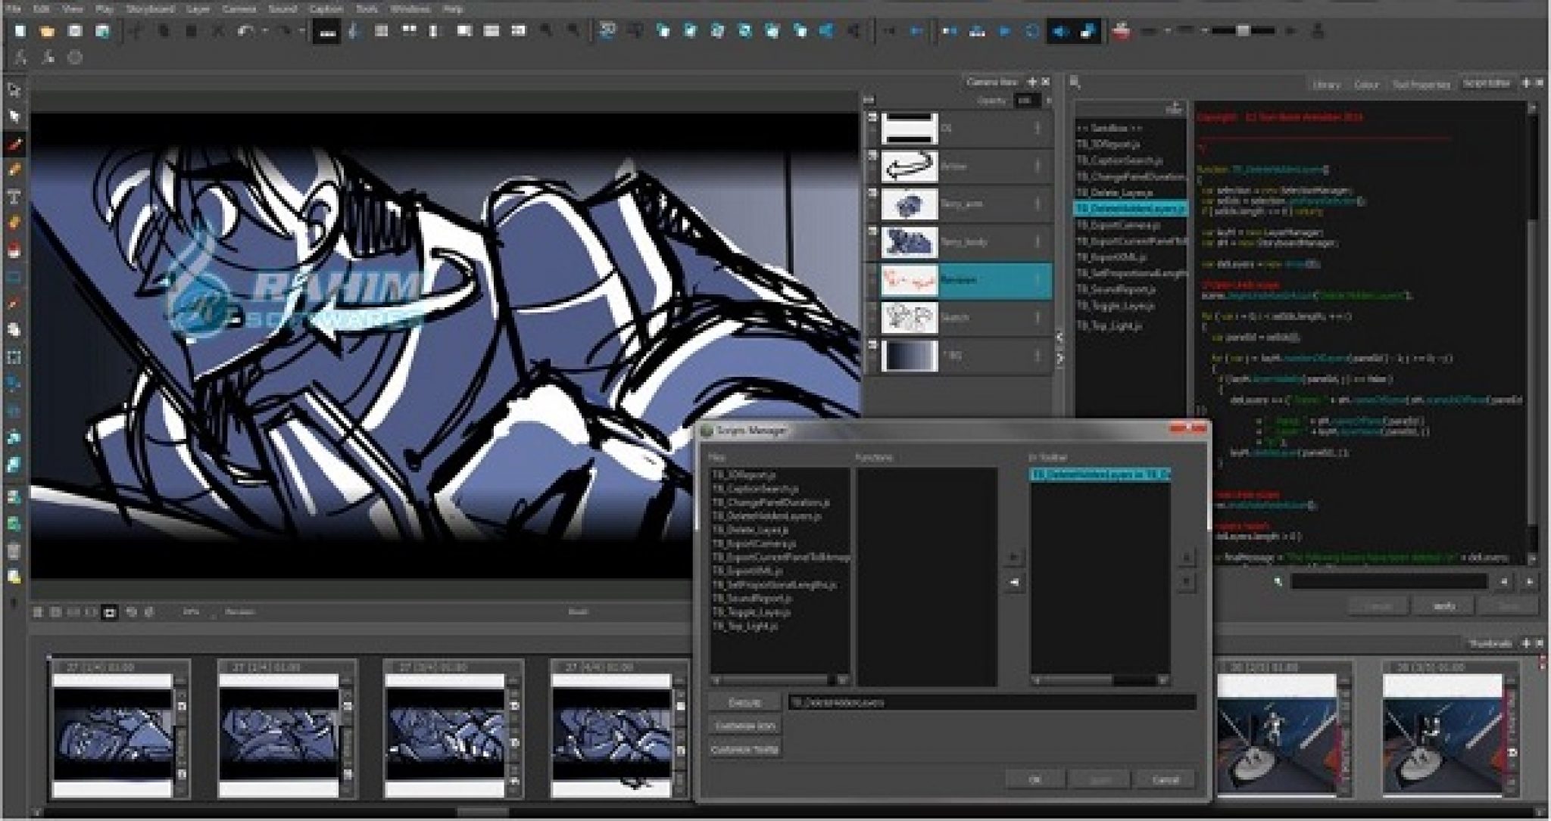Click the New Project icon in toolbar
1551x821 pixels.
pos(20,31)
